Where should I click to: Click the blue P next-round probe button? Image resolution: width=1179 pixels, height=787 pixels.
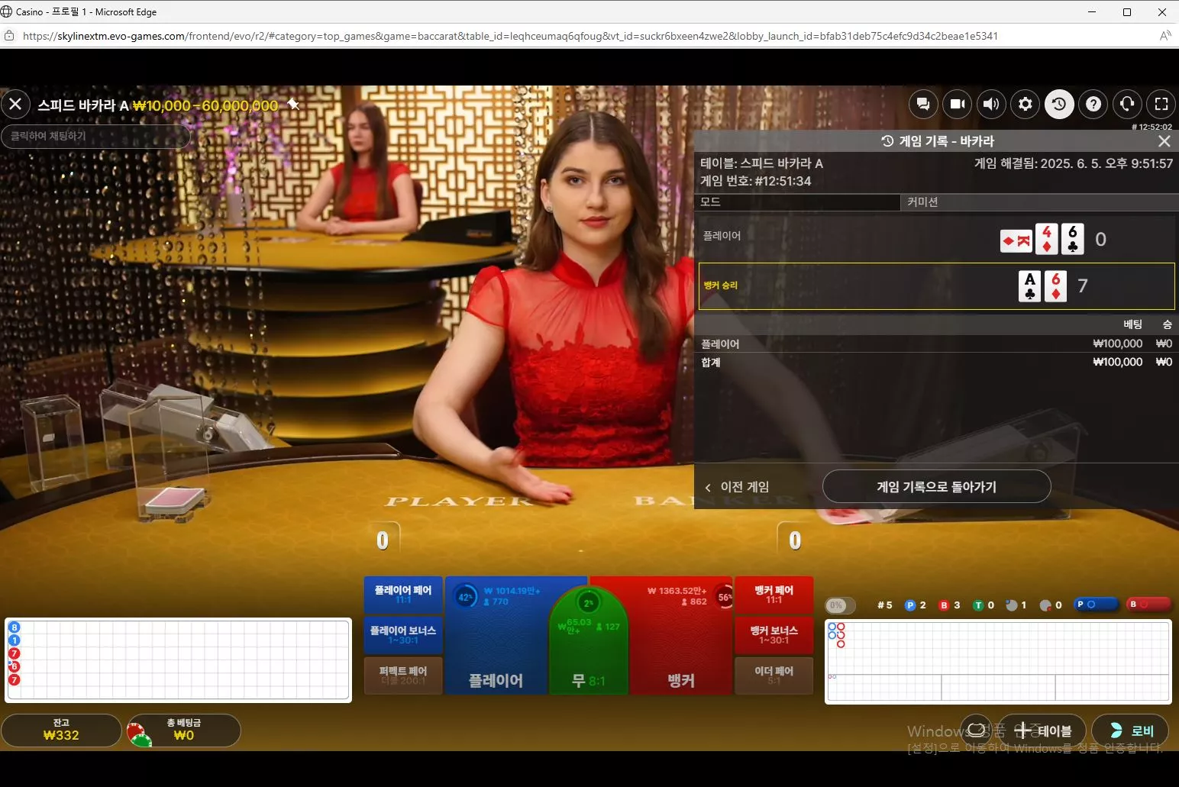pyautogui.click(x=1097, y=605)
